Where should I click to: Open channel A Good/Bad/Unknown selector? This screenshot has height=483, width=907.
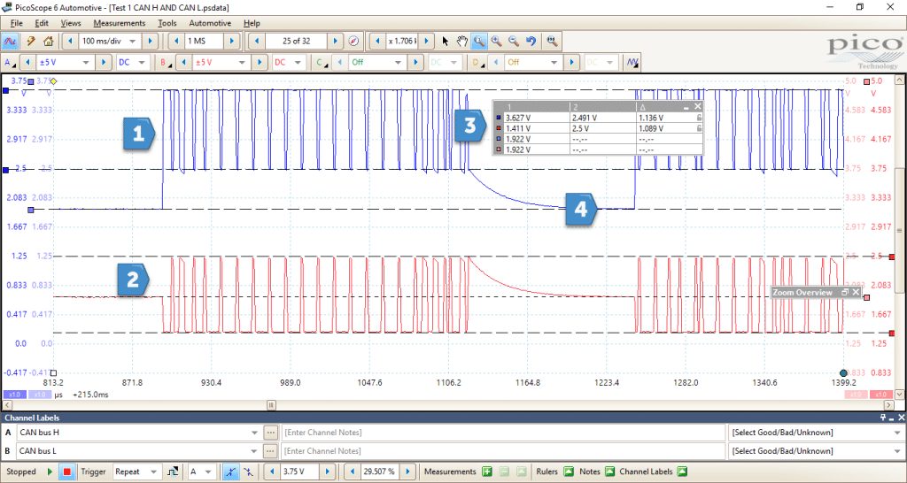[x=816, y=433]
